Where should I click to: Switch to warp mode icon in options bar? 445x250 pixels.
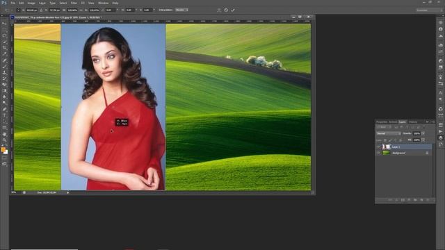(219, 10)
